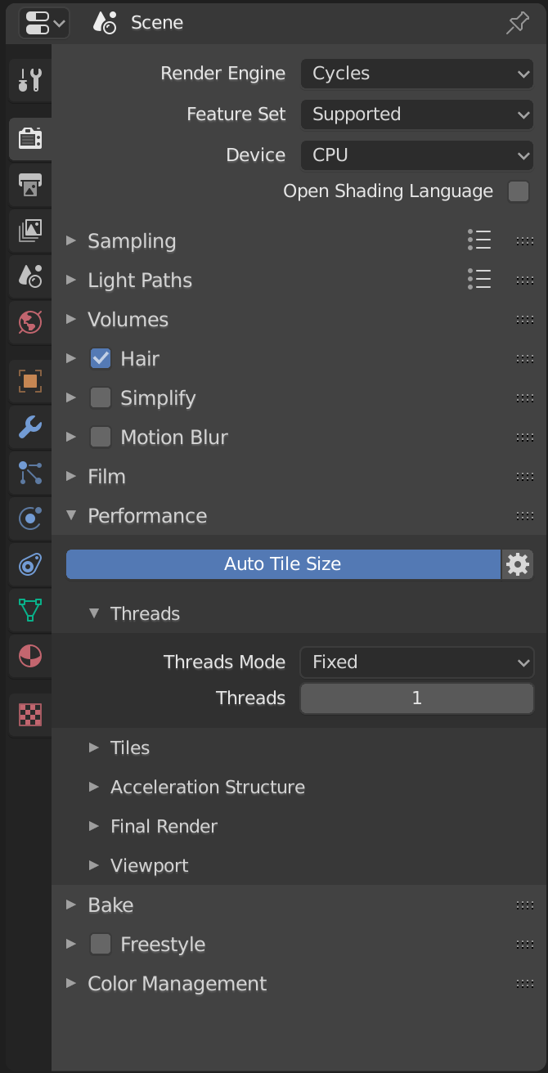Enable the Simplify checkbox
This screenshot has height=1073, width=548.
[x=100, y=398]
